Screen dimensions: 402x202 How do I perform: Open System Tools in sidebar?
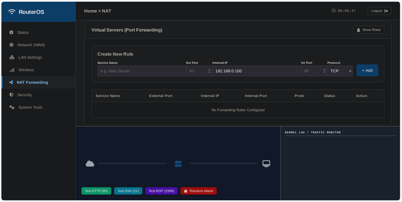(38, 107)
